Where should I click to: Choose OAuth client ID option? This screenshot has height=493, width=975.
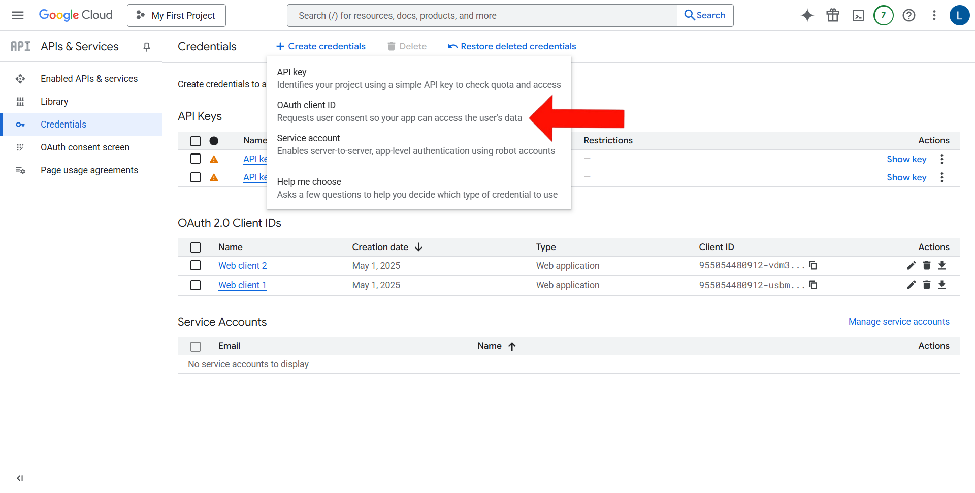pos(419,111)
